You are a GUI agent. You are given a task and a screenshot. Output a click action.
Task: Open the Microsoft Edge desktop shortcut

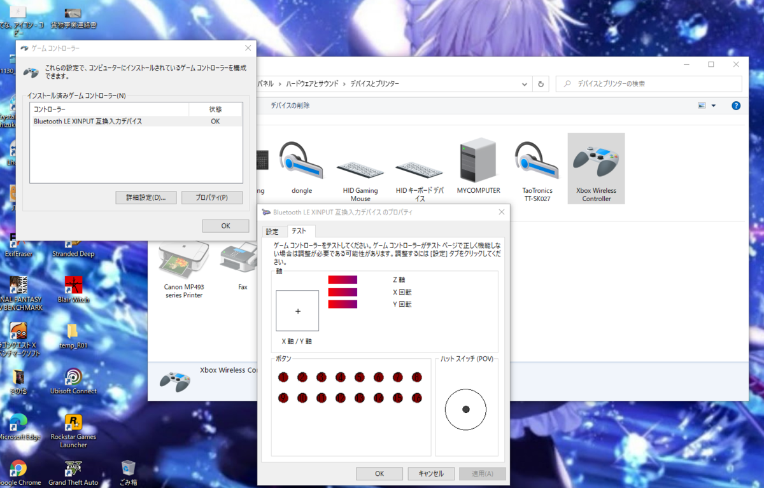(19, 427)
